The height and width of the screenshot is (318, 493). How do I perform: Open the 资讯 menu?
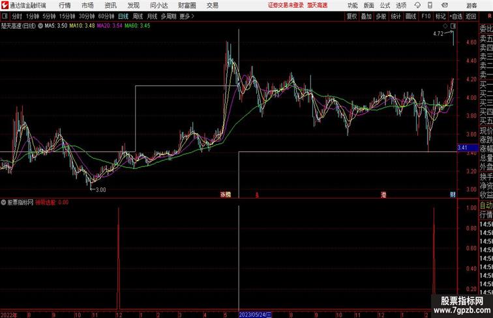[110, 5]
